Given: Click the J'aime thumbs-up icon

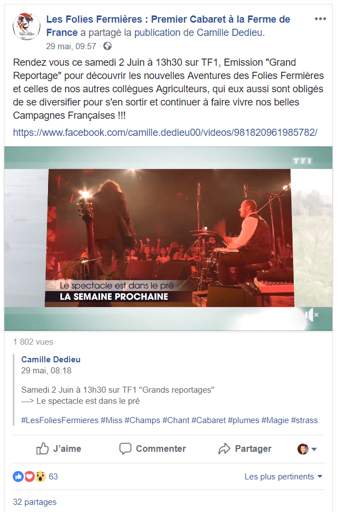Looking at the screenshot, I should (x=43, y=448).
